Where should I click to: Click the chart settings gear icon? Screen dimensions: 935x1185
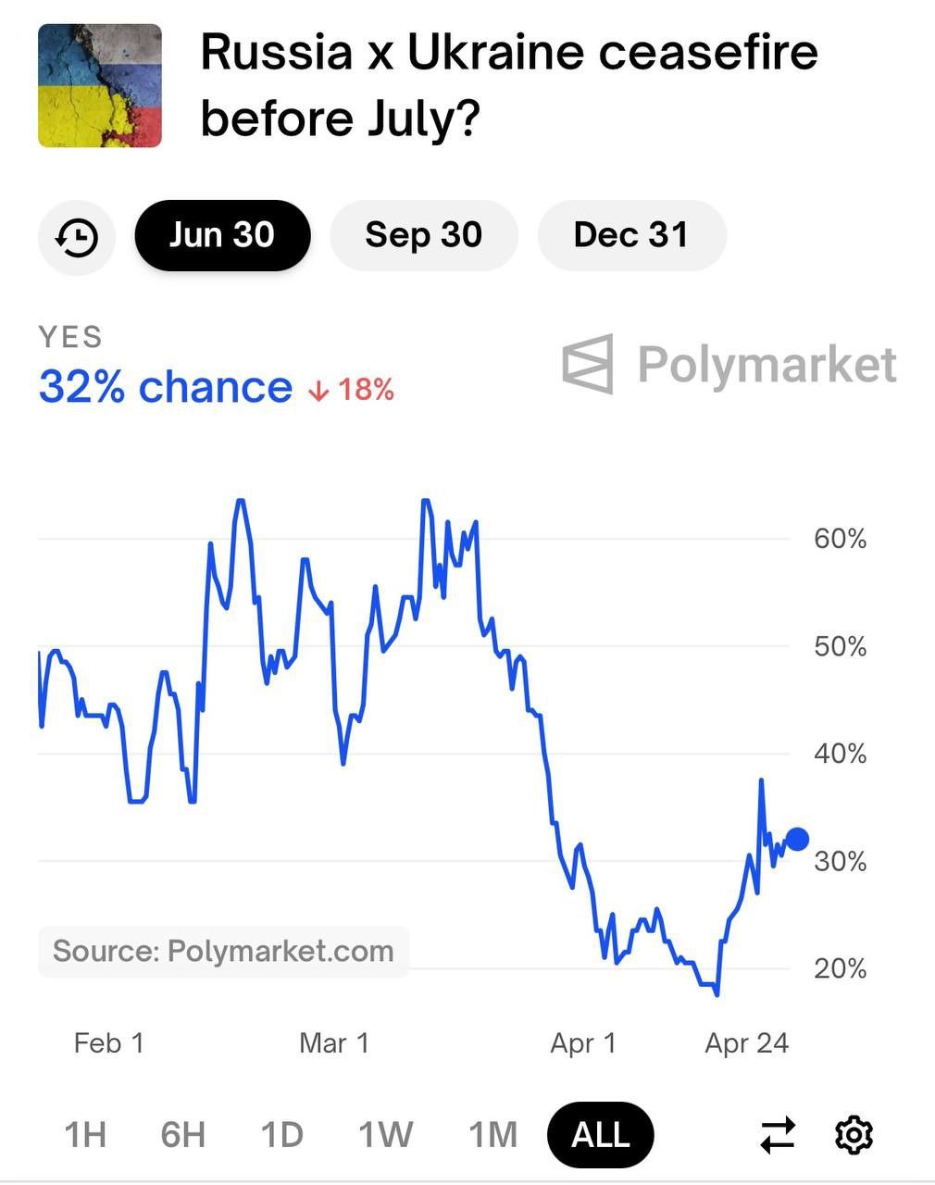pyautogui.click(x=854, y=1134)
